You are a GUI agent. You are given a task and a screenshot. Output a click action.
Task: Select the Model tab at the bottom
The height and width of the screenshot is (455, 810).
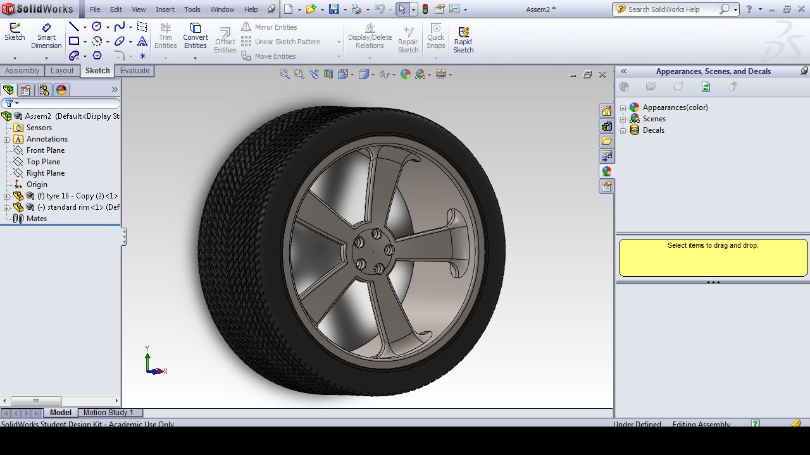coord(61,413)
